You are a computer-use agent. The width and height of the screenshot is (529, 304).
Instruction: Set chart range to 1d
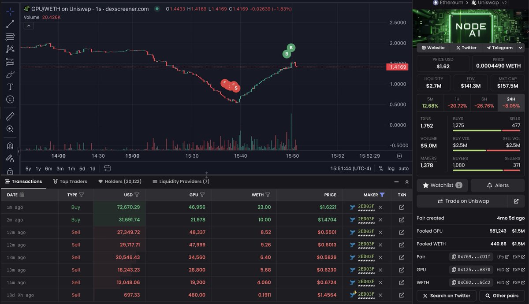93,168
